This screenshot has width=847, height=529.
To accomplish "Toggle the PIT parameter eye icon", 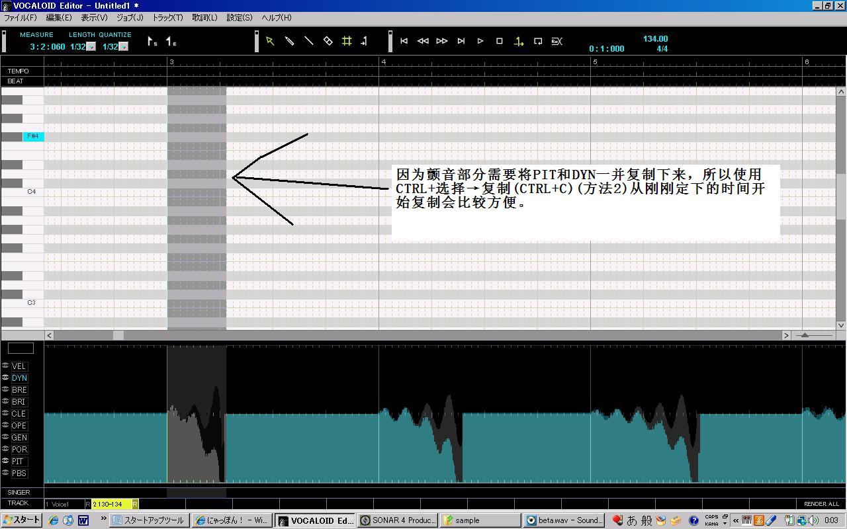I will coord(5,461).
